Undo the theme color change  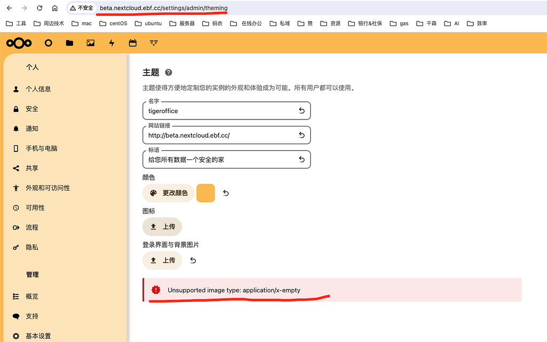coord(226,193)
